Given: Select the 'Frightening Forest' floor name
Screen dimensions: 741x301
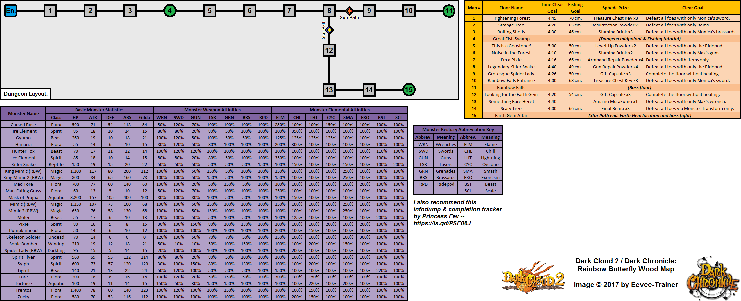Looking at the screenshot, I should (x=511, y=18).
